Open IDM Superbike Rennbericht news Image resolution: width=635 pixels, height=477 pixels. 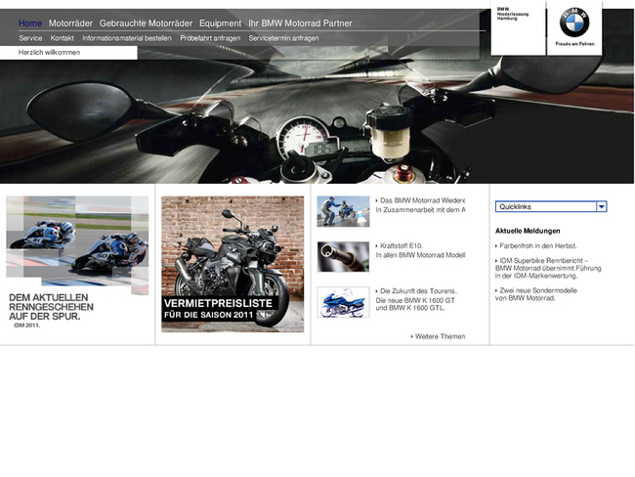(548, 268)
